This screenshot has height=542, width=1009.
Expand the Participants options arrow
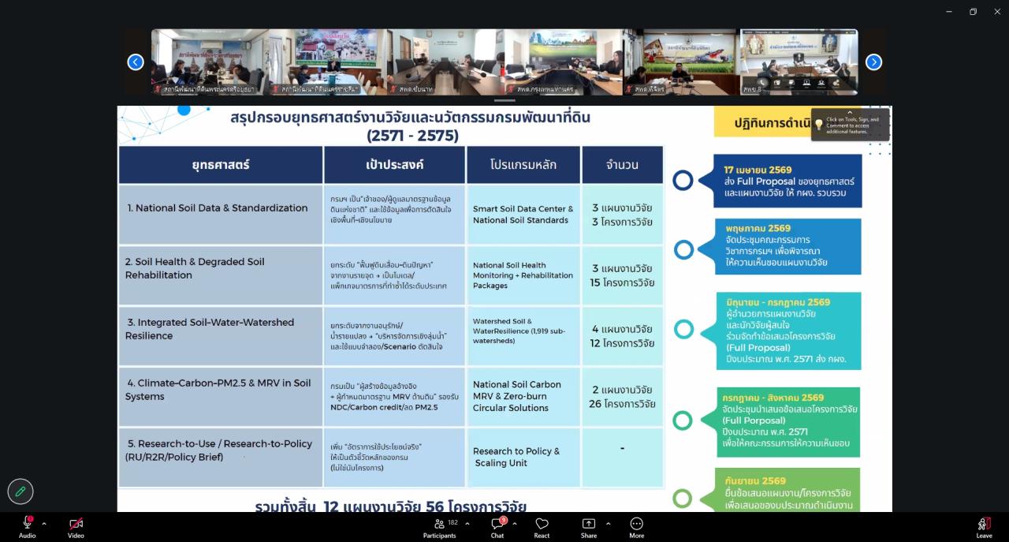point(467,523)
